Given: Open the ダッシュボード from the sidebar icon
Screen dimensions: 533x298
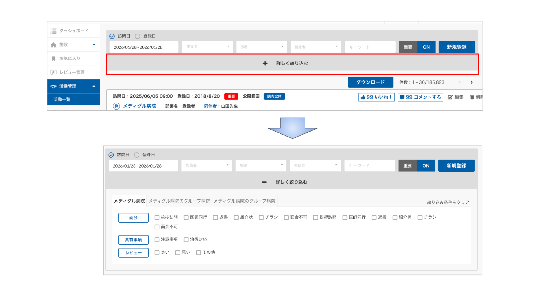Looking at the screenshot, I should [53, 31].
